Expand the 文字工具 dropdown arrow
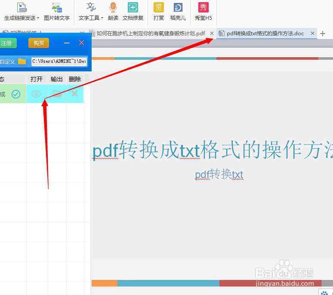333x295 pixels. [x=102, y=18]
